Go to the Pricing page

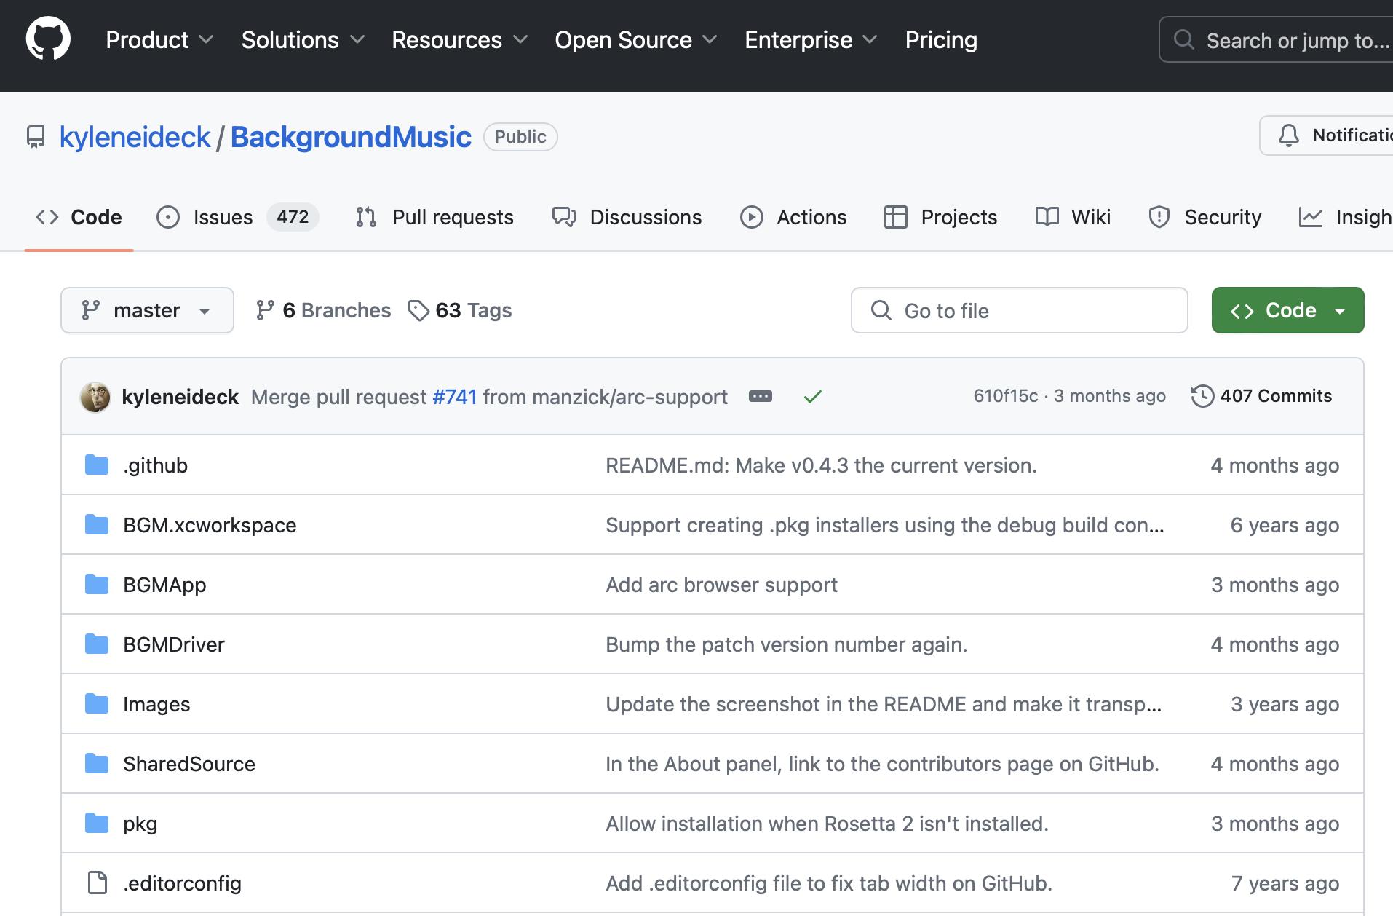tap(941, 40)
